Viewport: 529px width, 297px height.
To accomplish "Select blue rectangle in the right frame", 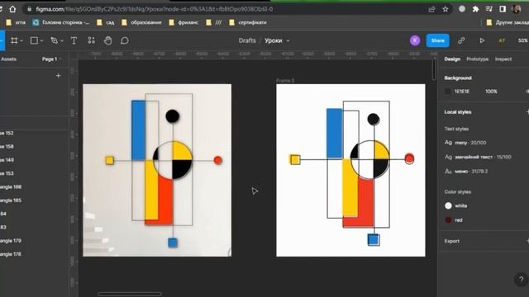I will click(x=334, y=134).
